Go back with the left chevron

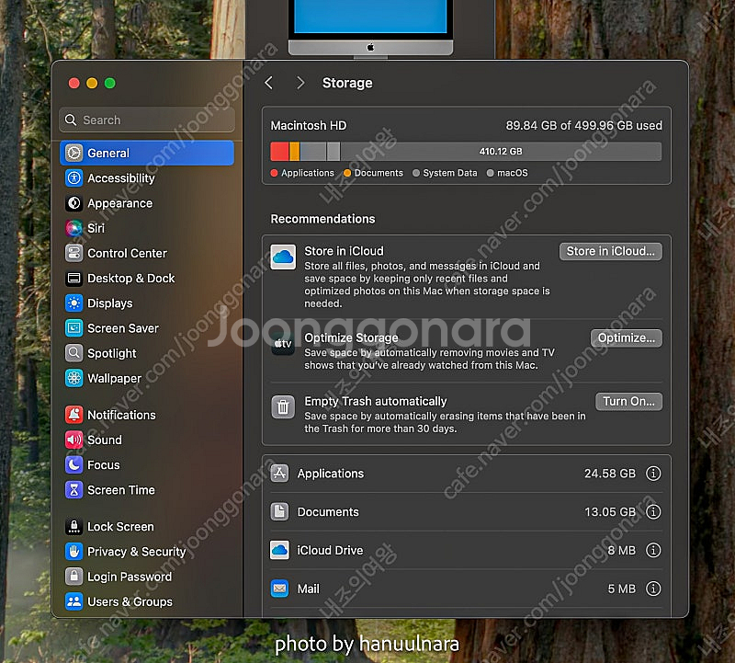268,83
